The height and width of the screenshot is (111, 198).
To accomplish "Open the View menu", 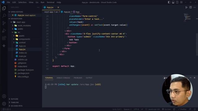I will [x=31, y=2].
